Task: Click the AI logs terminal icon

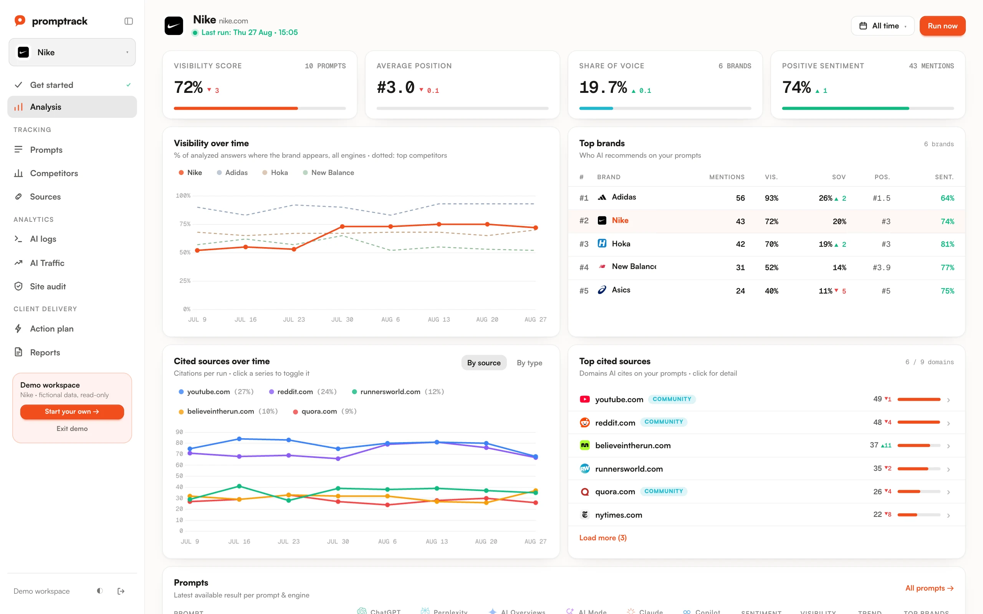Action: [x=18, y=239]
